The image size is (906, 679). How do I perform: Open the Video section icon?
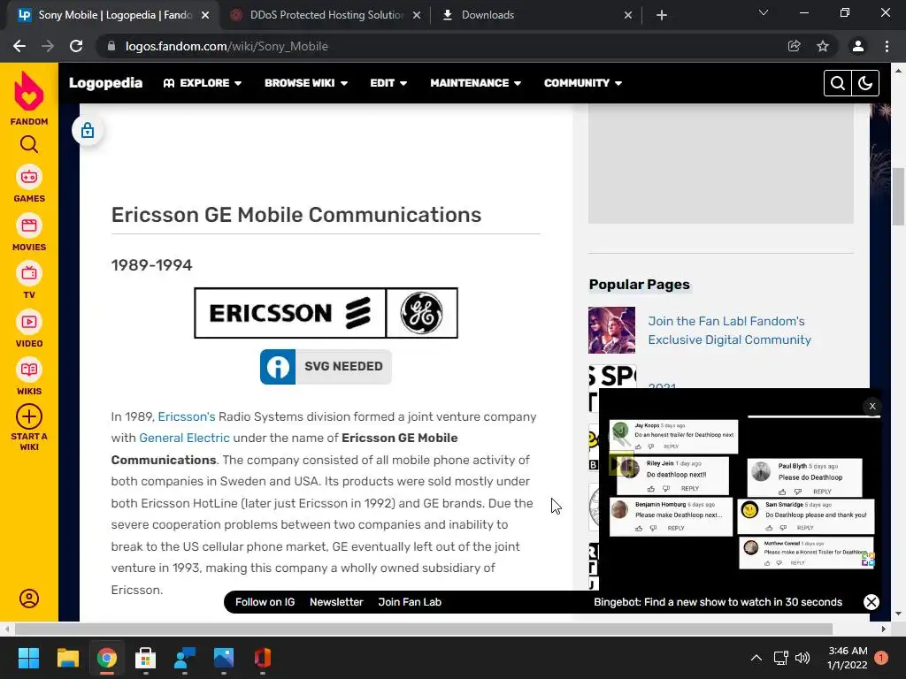[29, 322]
